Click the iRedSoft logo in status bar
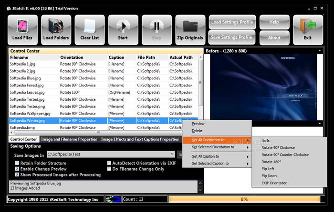 click(x=113, y=199)
